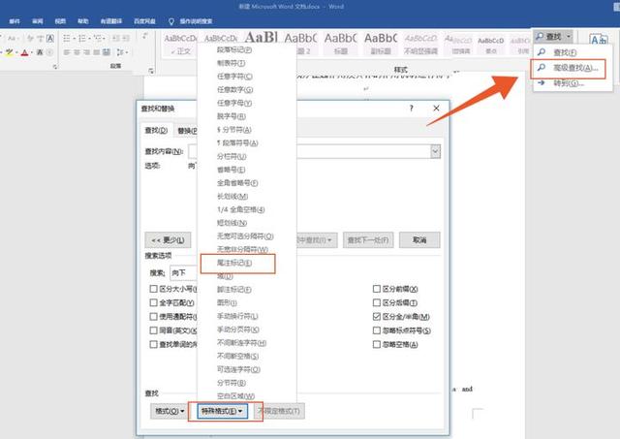Click the help question mark in dialog

coord(411,108)
